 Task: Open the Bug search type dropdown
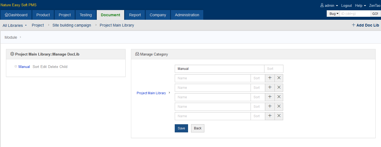(x=333, y=14)
